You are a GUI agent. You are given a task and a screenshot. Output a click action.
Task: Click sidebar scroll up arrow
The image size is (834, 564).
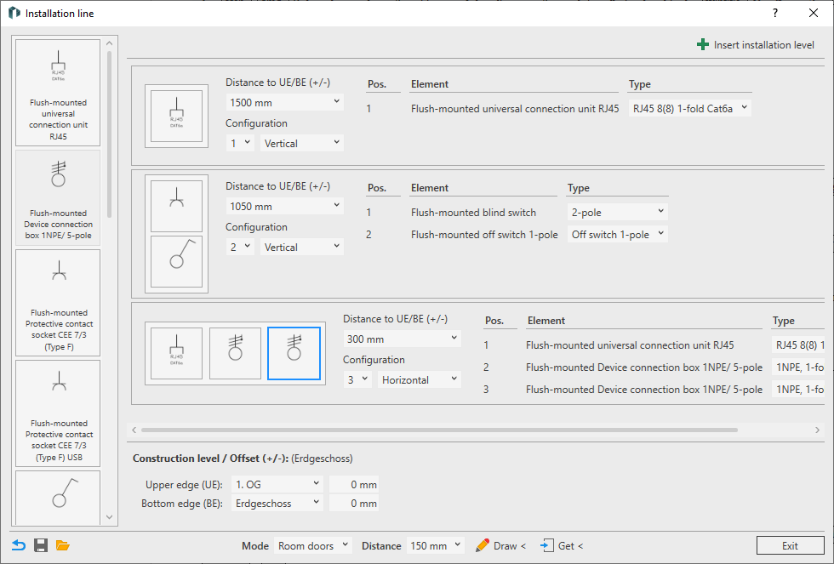pos(110,43)
